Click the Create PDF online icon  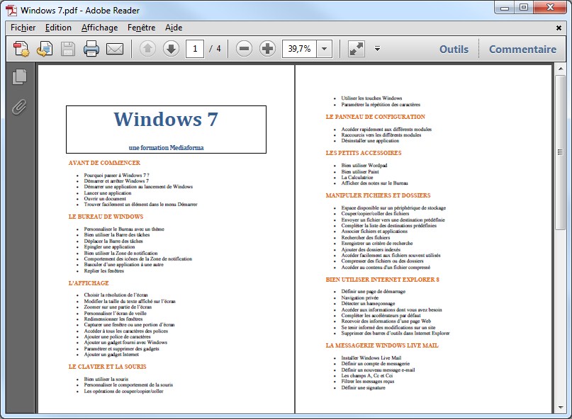21,49
